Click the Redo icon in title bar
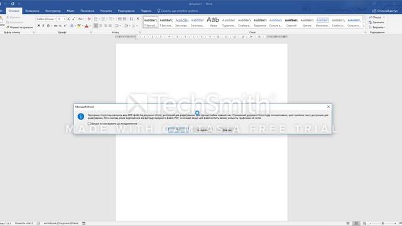 coord(13,4)
